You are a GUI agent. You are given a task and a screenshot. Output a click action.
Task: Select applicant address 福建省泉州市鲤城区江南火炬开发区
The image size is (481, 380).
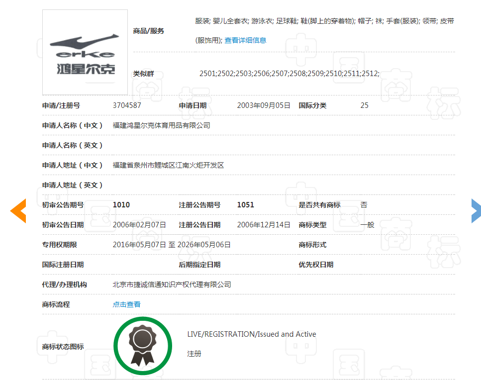(x=168, y=165)
